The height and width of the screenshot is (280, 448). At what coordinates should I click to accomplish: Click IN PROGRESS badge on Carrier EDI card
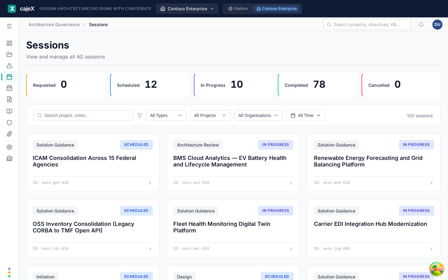click(416, 211)
